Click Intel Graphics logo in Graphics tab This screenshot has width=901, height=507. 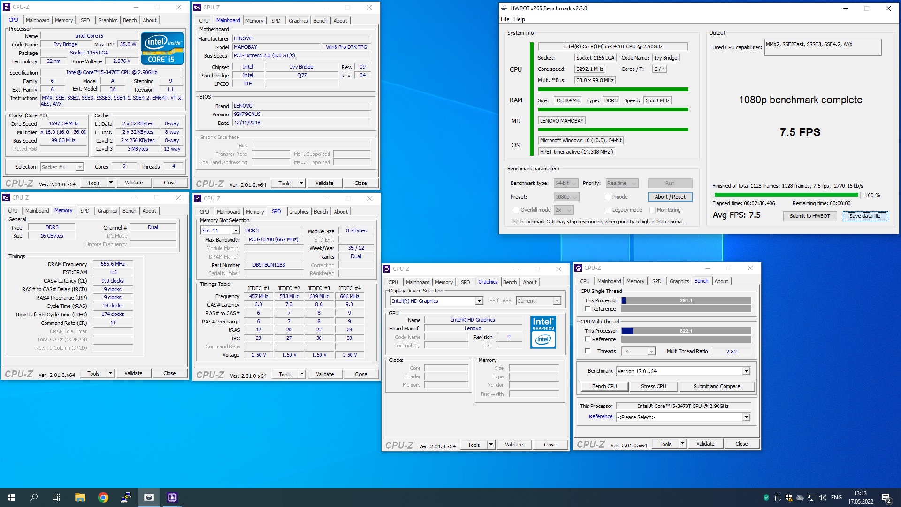(x=543, y=332)
